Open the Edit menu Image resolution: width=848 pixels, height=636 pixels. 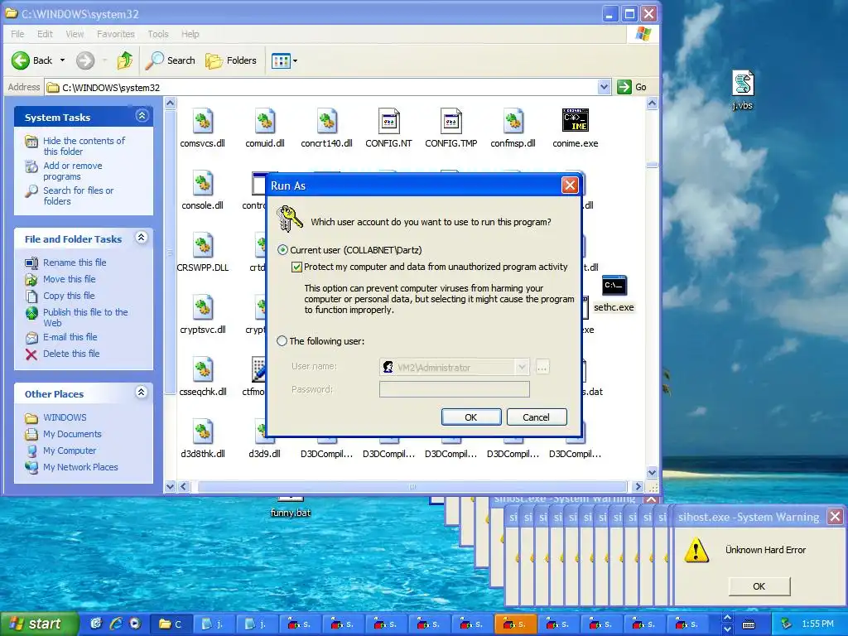45,34
